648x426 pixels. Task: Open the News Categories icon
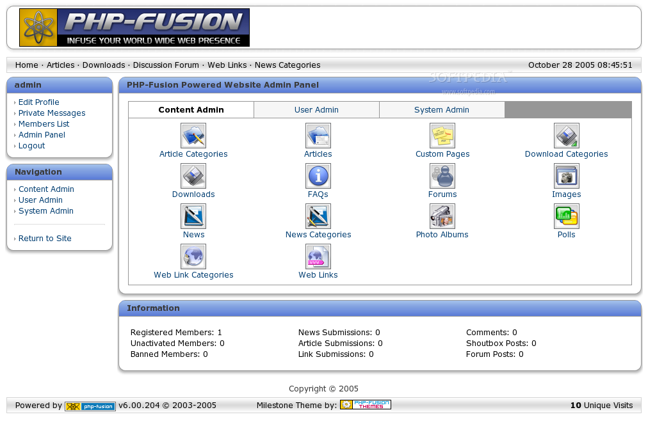click(x=318, y=216)
